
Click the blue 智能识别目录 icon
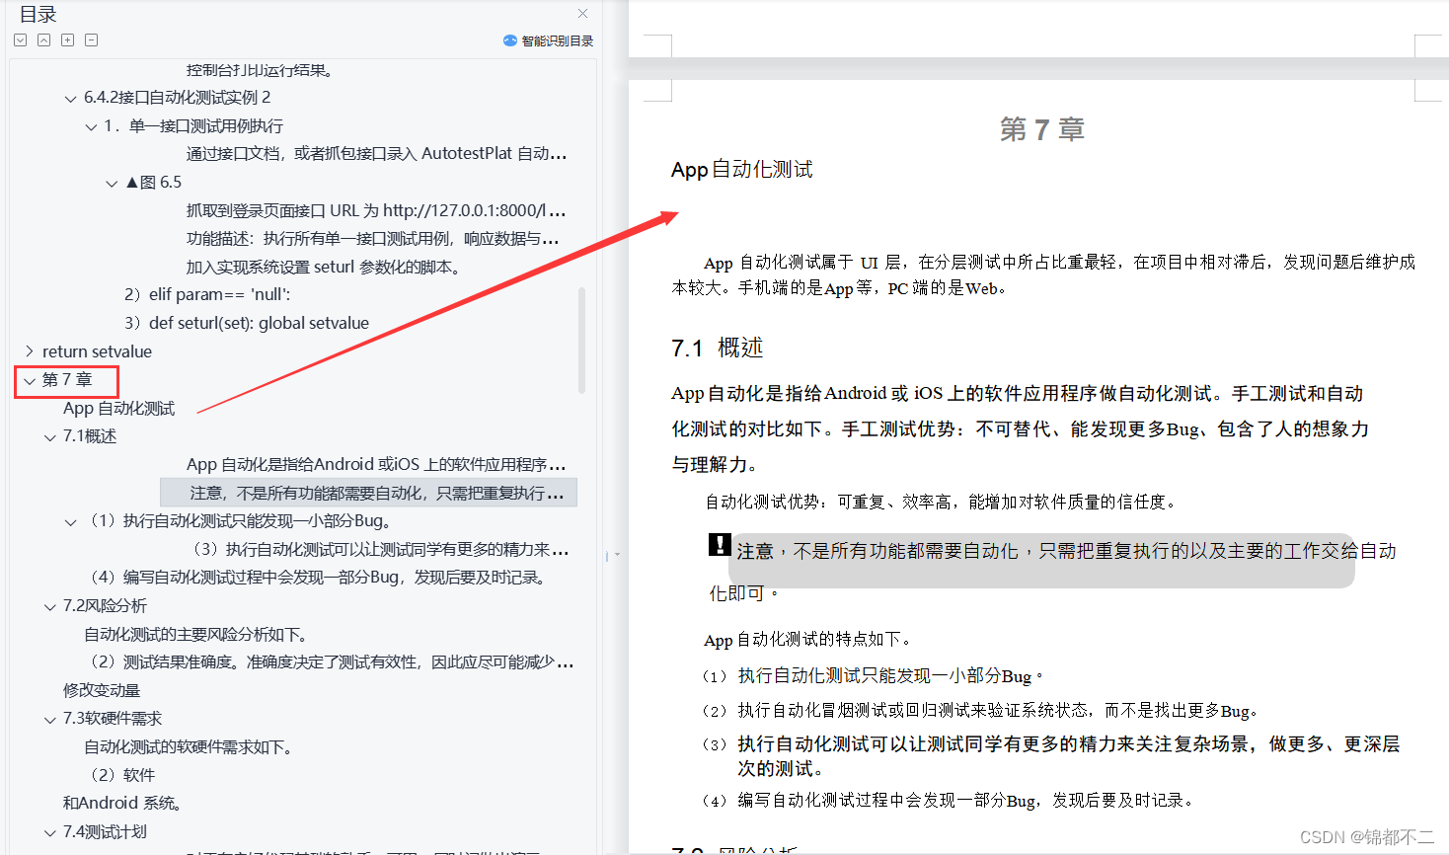(510, 40)
